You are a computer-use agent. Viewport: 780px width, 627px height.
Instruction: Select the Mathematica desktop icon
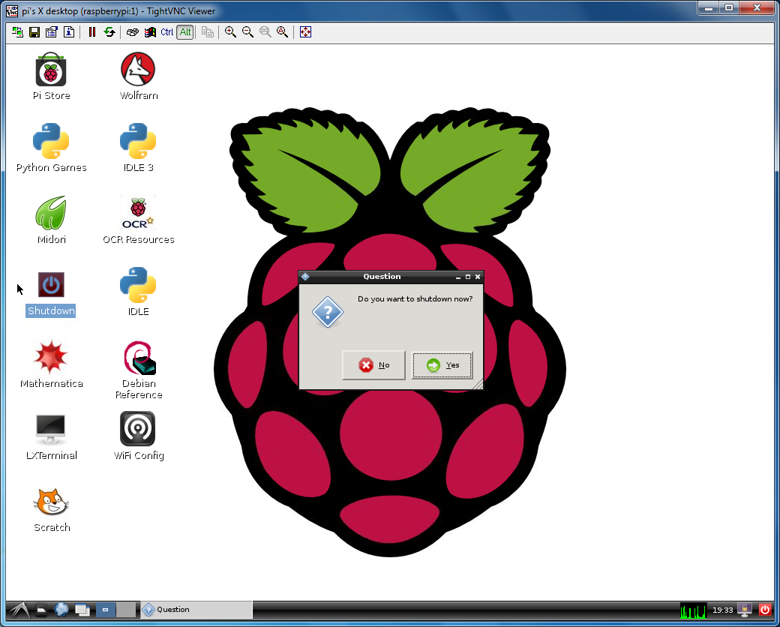[x=51, y=364]
